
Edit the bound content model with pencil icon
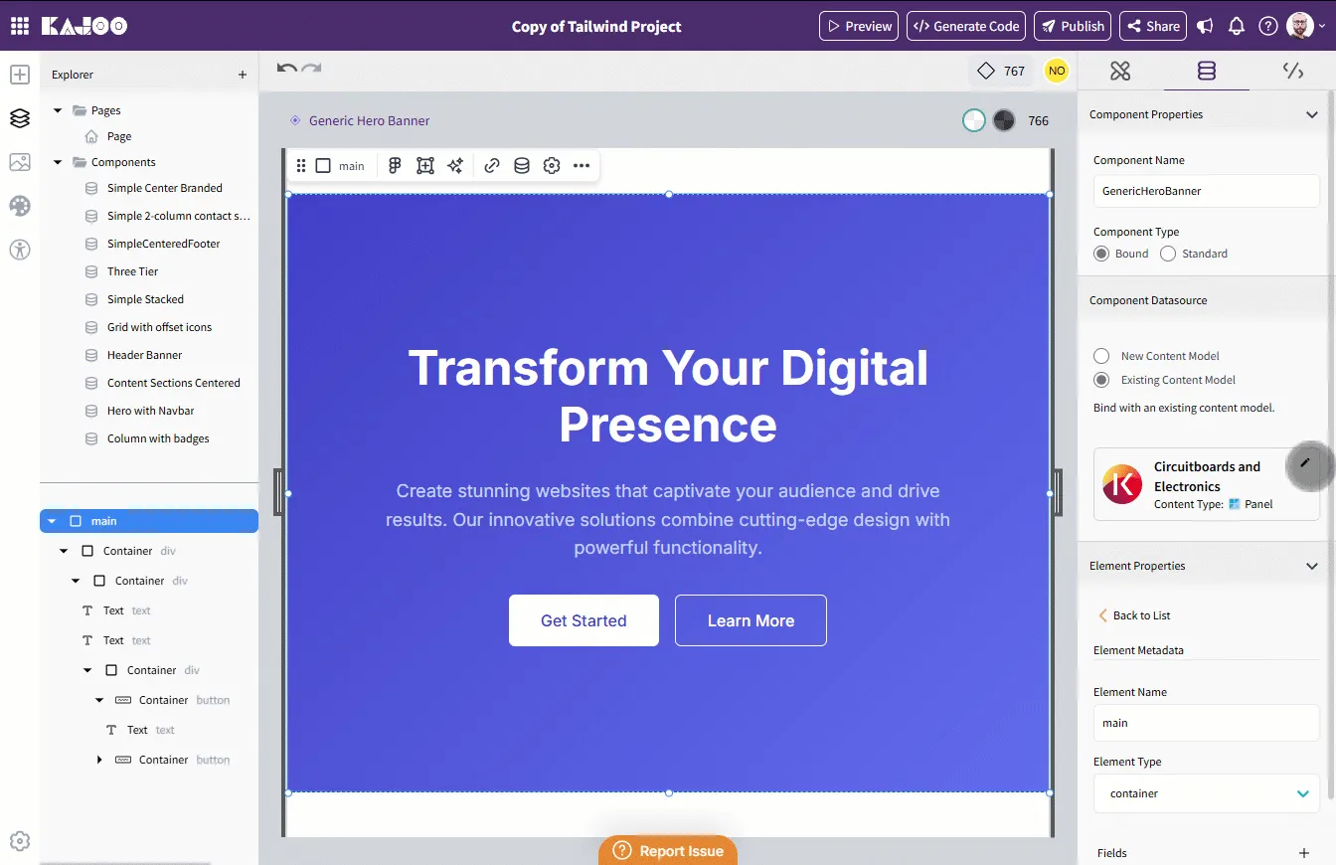coord(1305,463)
